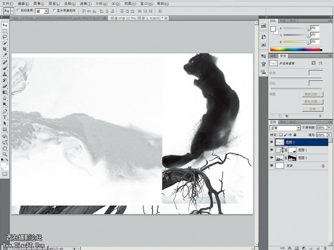Select the History Brush tool
334x250 pixels.
[x=4, y=80]
